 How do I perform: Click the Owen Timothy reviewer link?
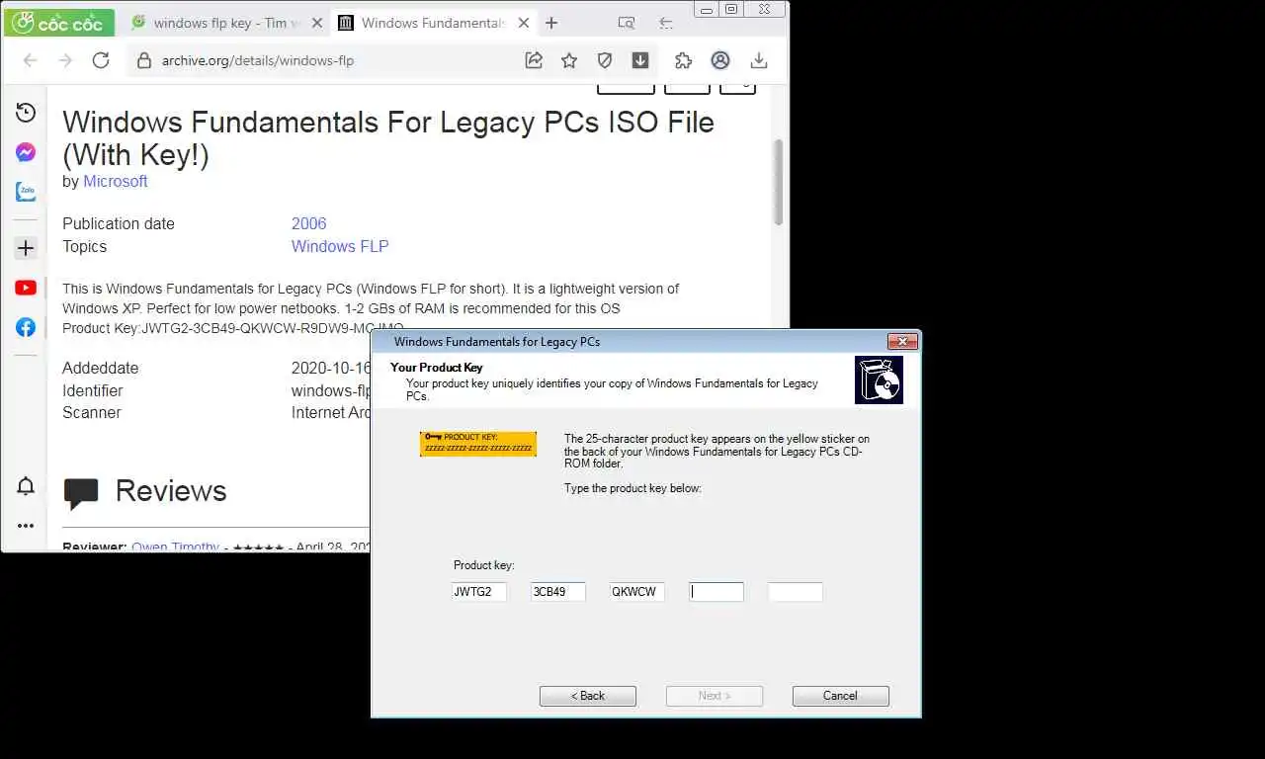[x=175, y=547]
